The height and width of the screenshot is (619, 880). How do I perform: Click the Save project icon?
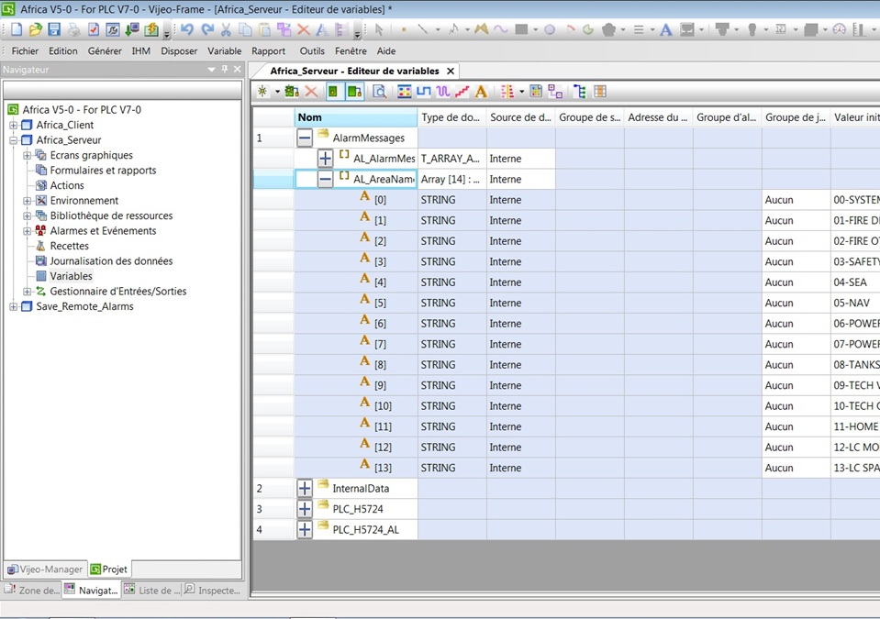[x=54, y=29]
